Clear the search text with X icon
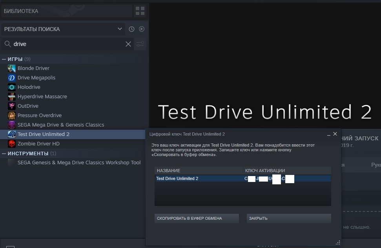381x248 pixels. coord(128,44)
